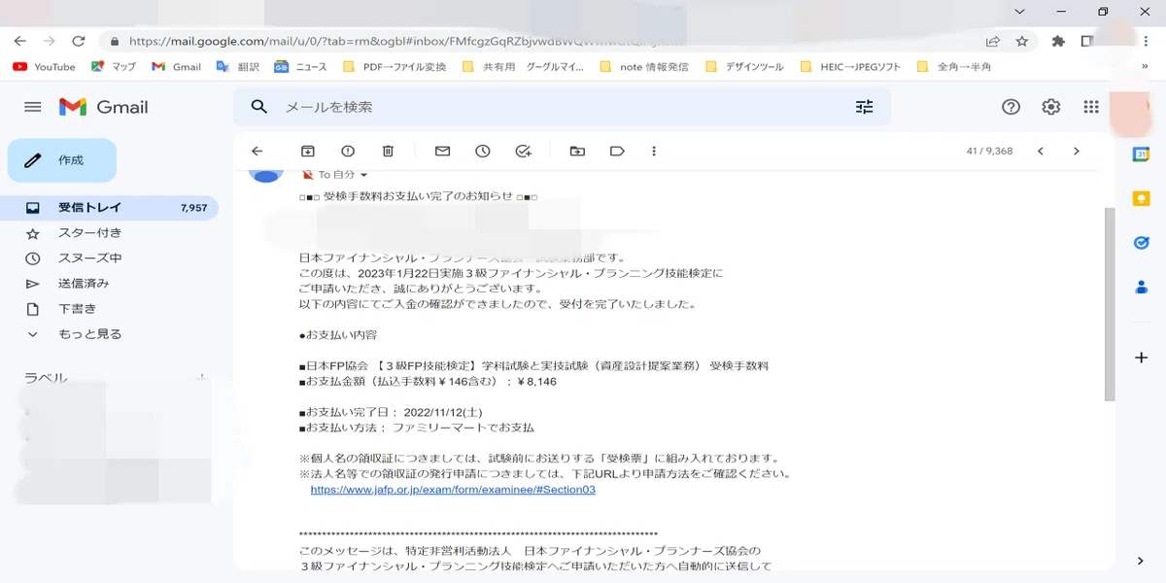This screenshot has height=583, width=1166.
Task: Expand the To 自分 recipient details
Action: pos(364,176)
